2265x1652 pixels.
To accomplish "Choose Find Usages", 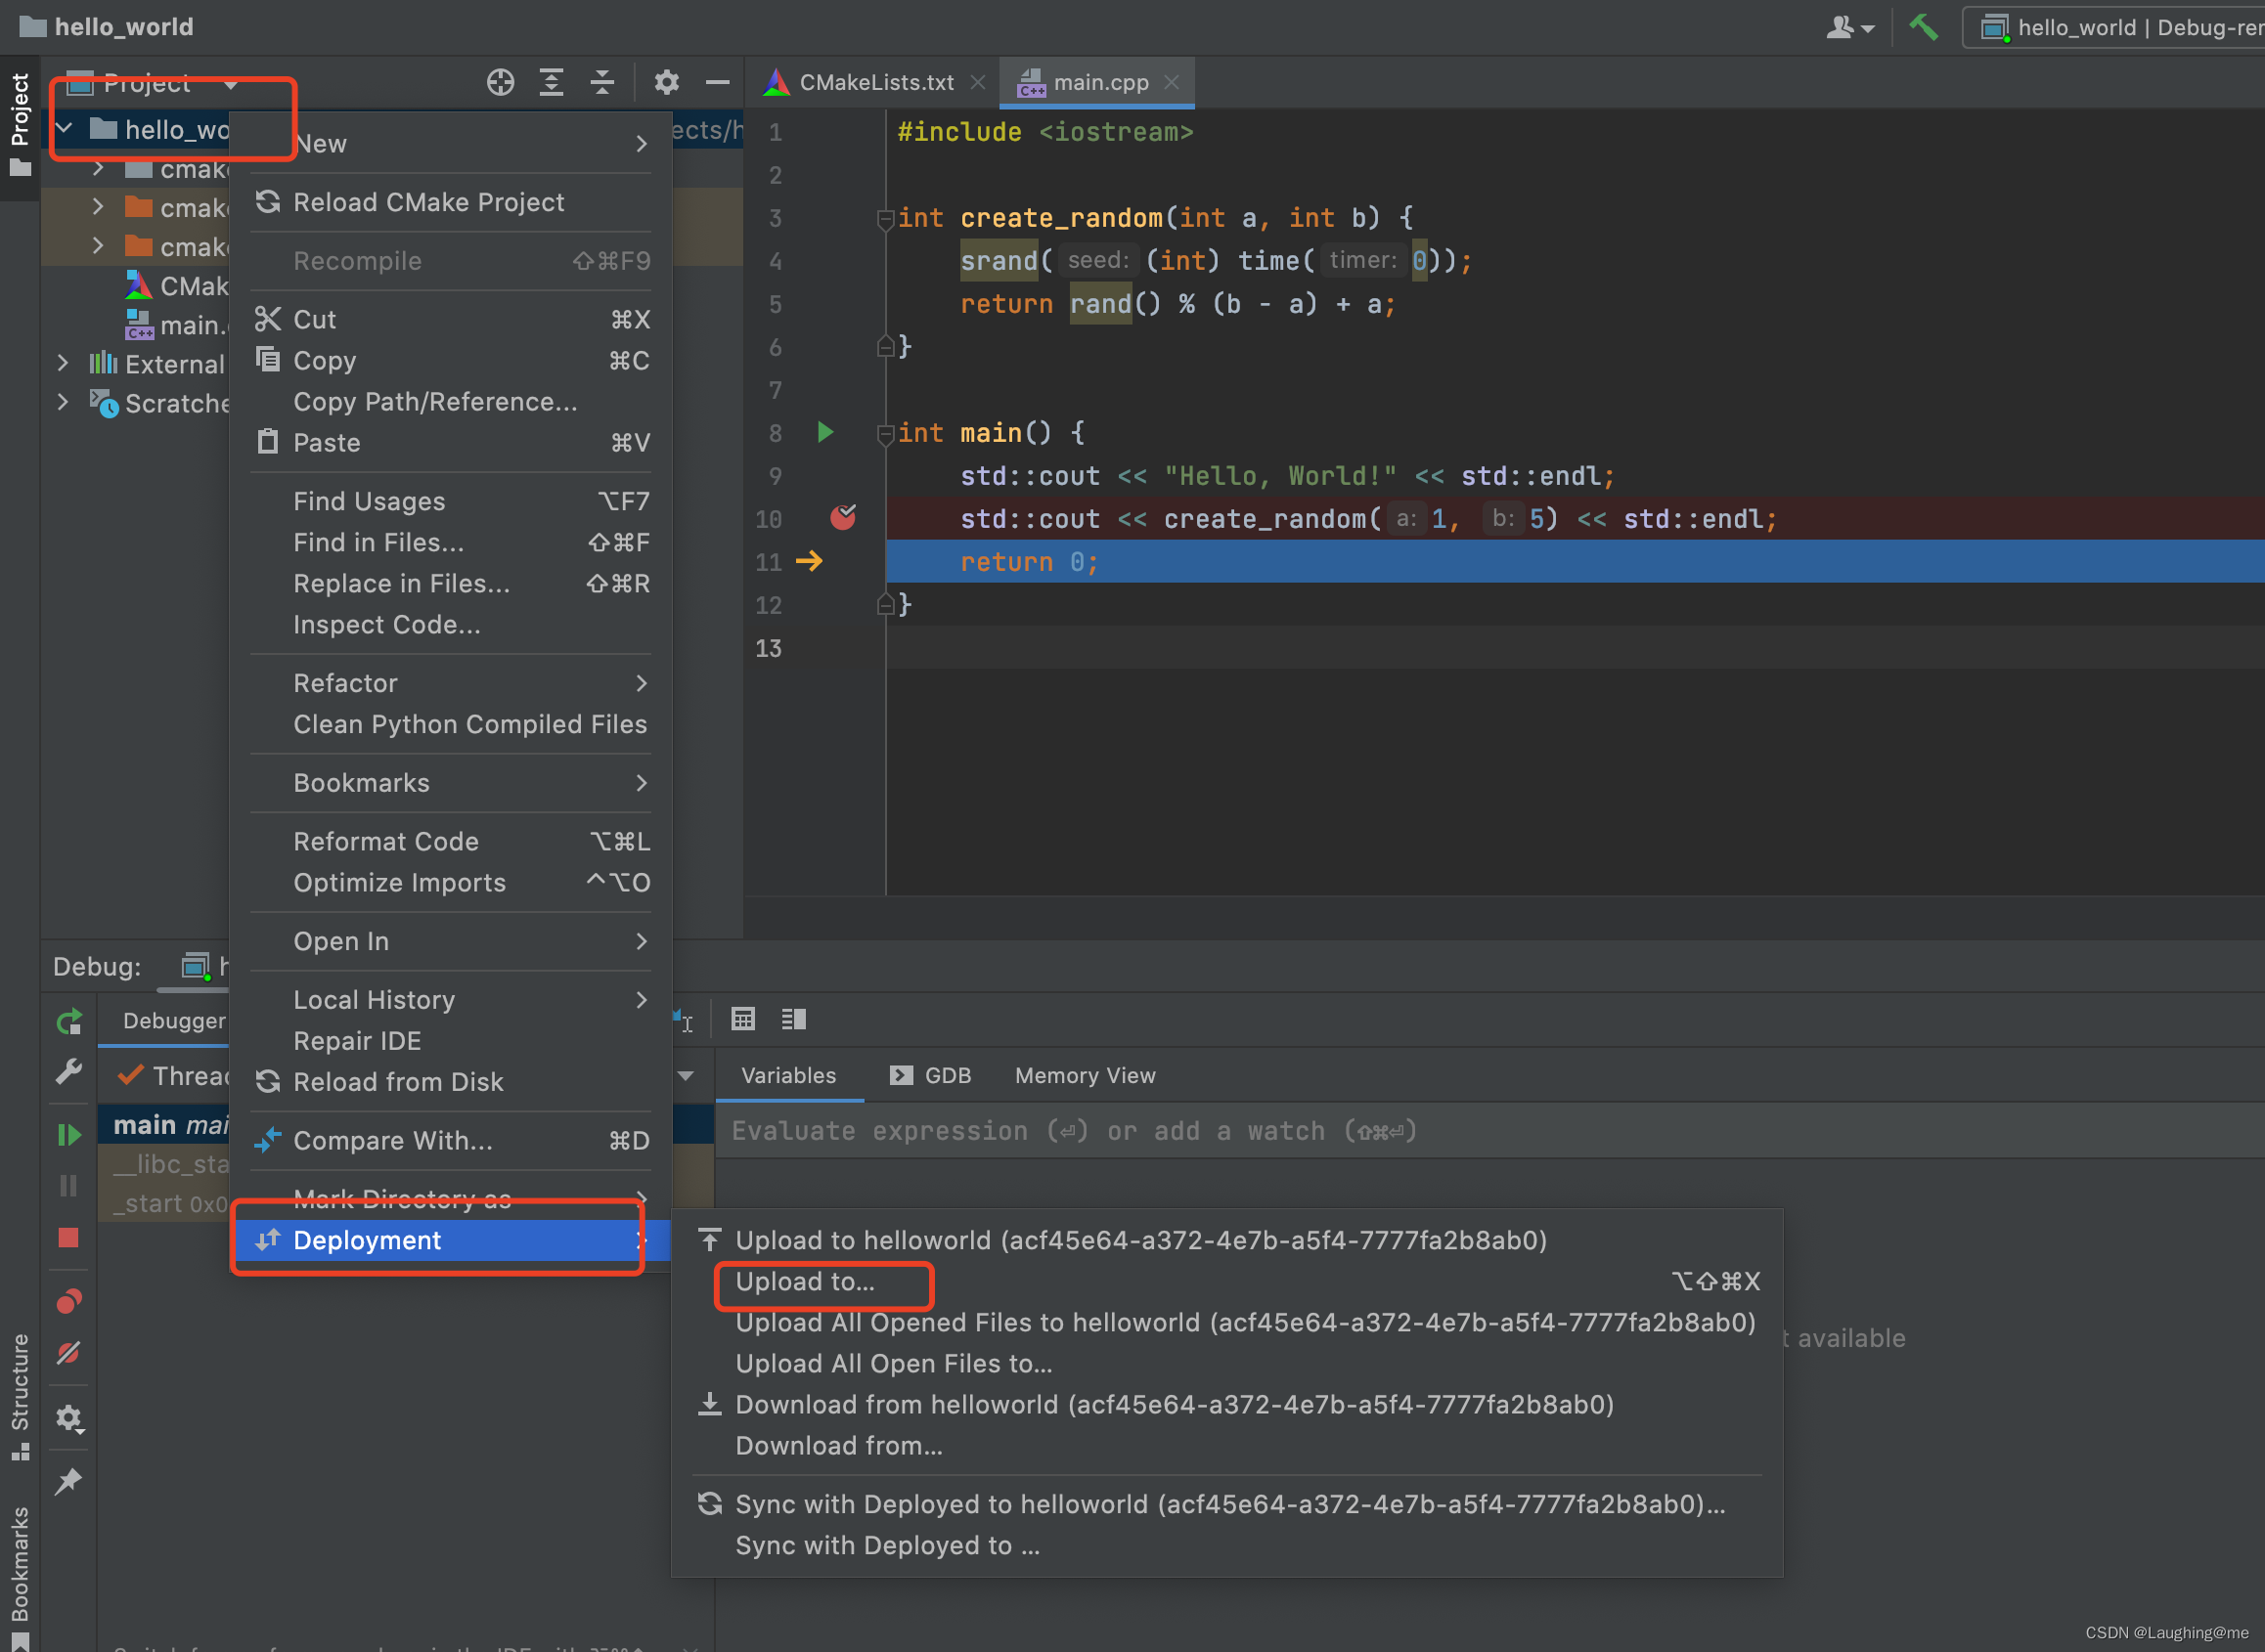I will 450,501.
